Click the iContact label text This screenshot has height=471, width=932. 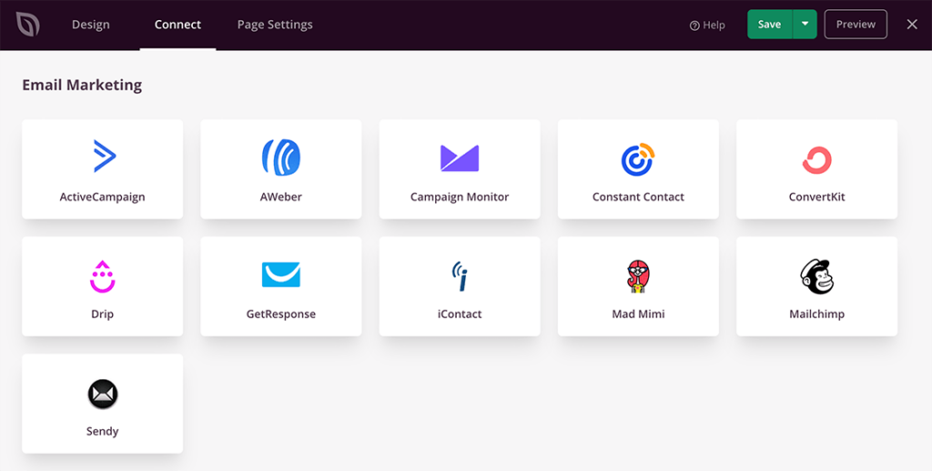pos(460,314)
